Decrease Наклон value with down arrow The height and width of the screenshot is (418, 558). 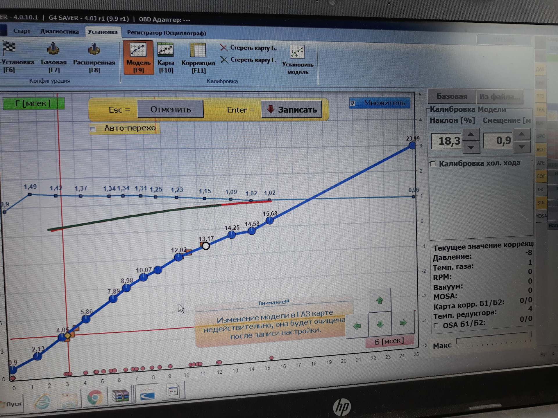point(471,147)
